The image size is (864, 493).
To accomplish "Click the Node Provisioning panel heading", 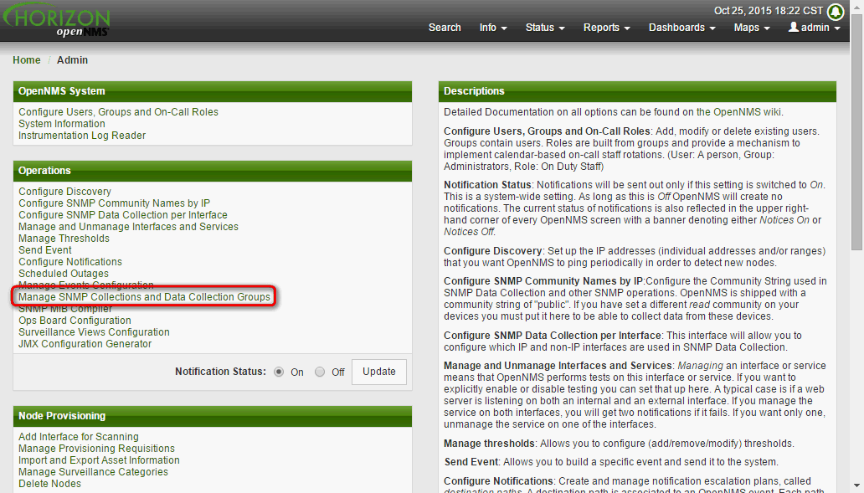I will 213,416.
